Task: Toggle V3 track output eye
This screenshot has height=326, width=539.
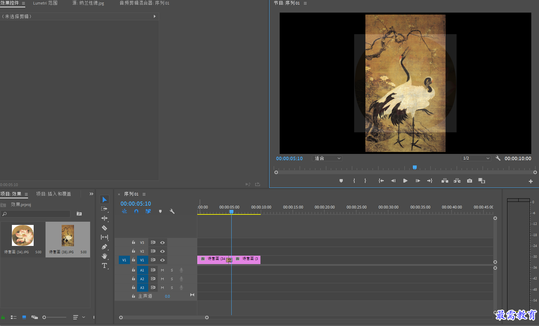Action: click(x=162, y=242)
